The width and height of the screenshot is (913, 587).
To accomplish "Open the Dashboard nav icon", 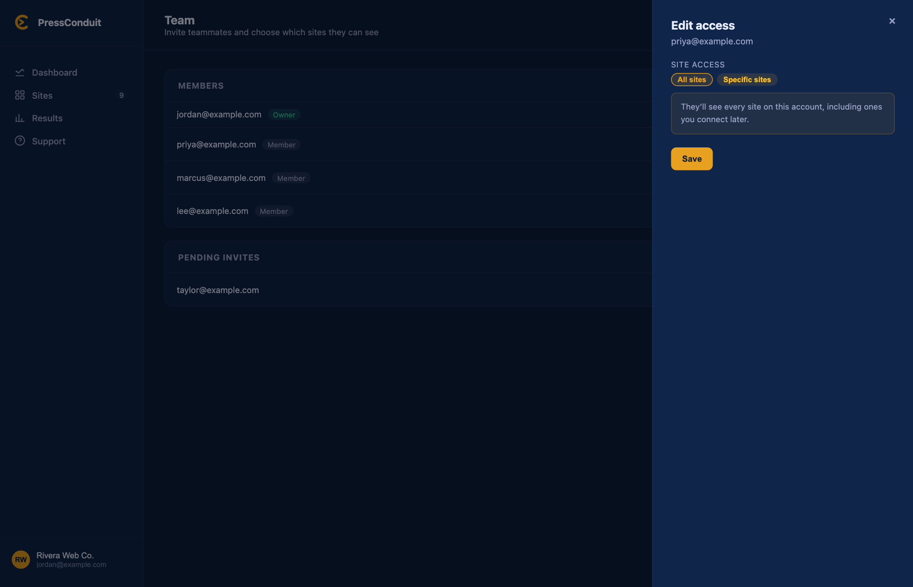I will pos(20,73).
